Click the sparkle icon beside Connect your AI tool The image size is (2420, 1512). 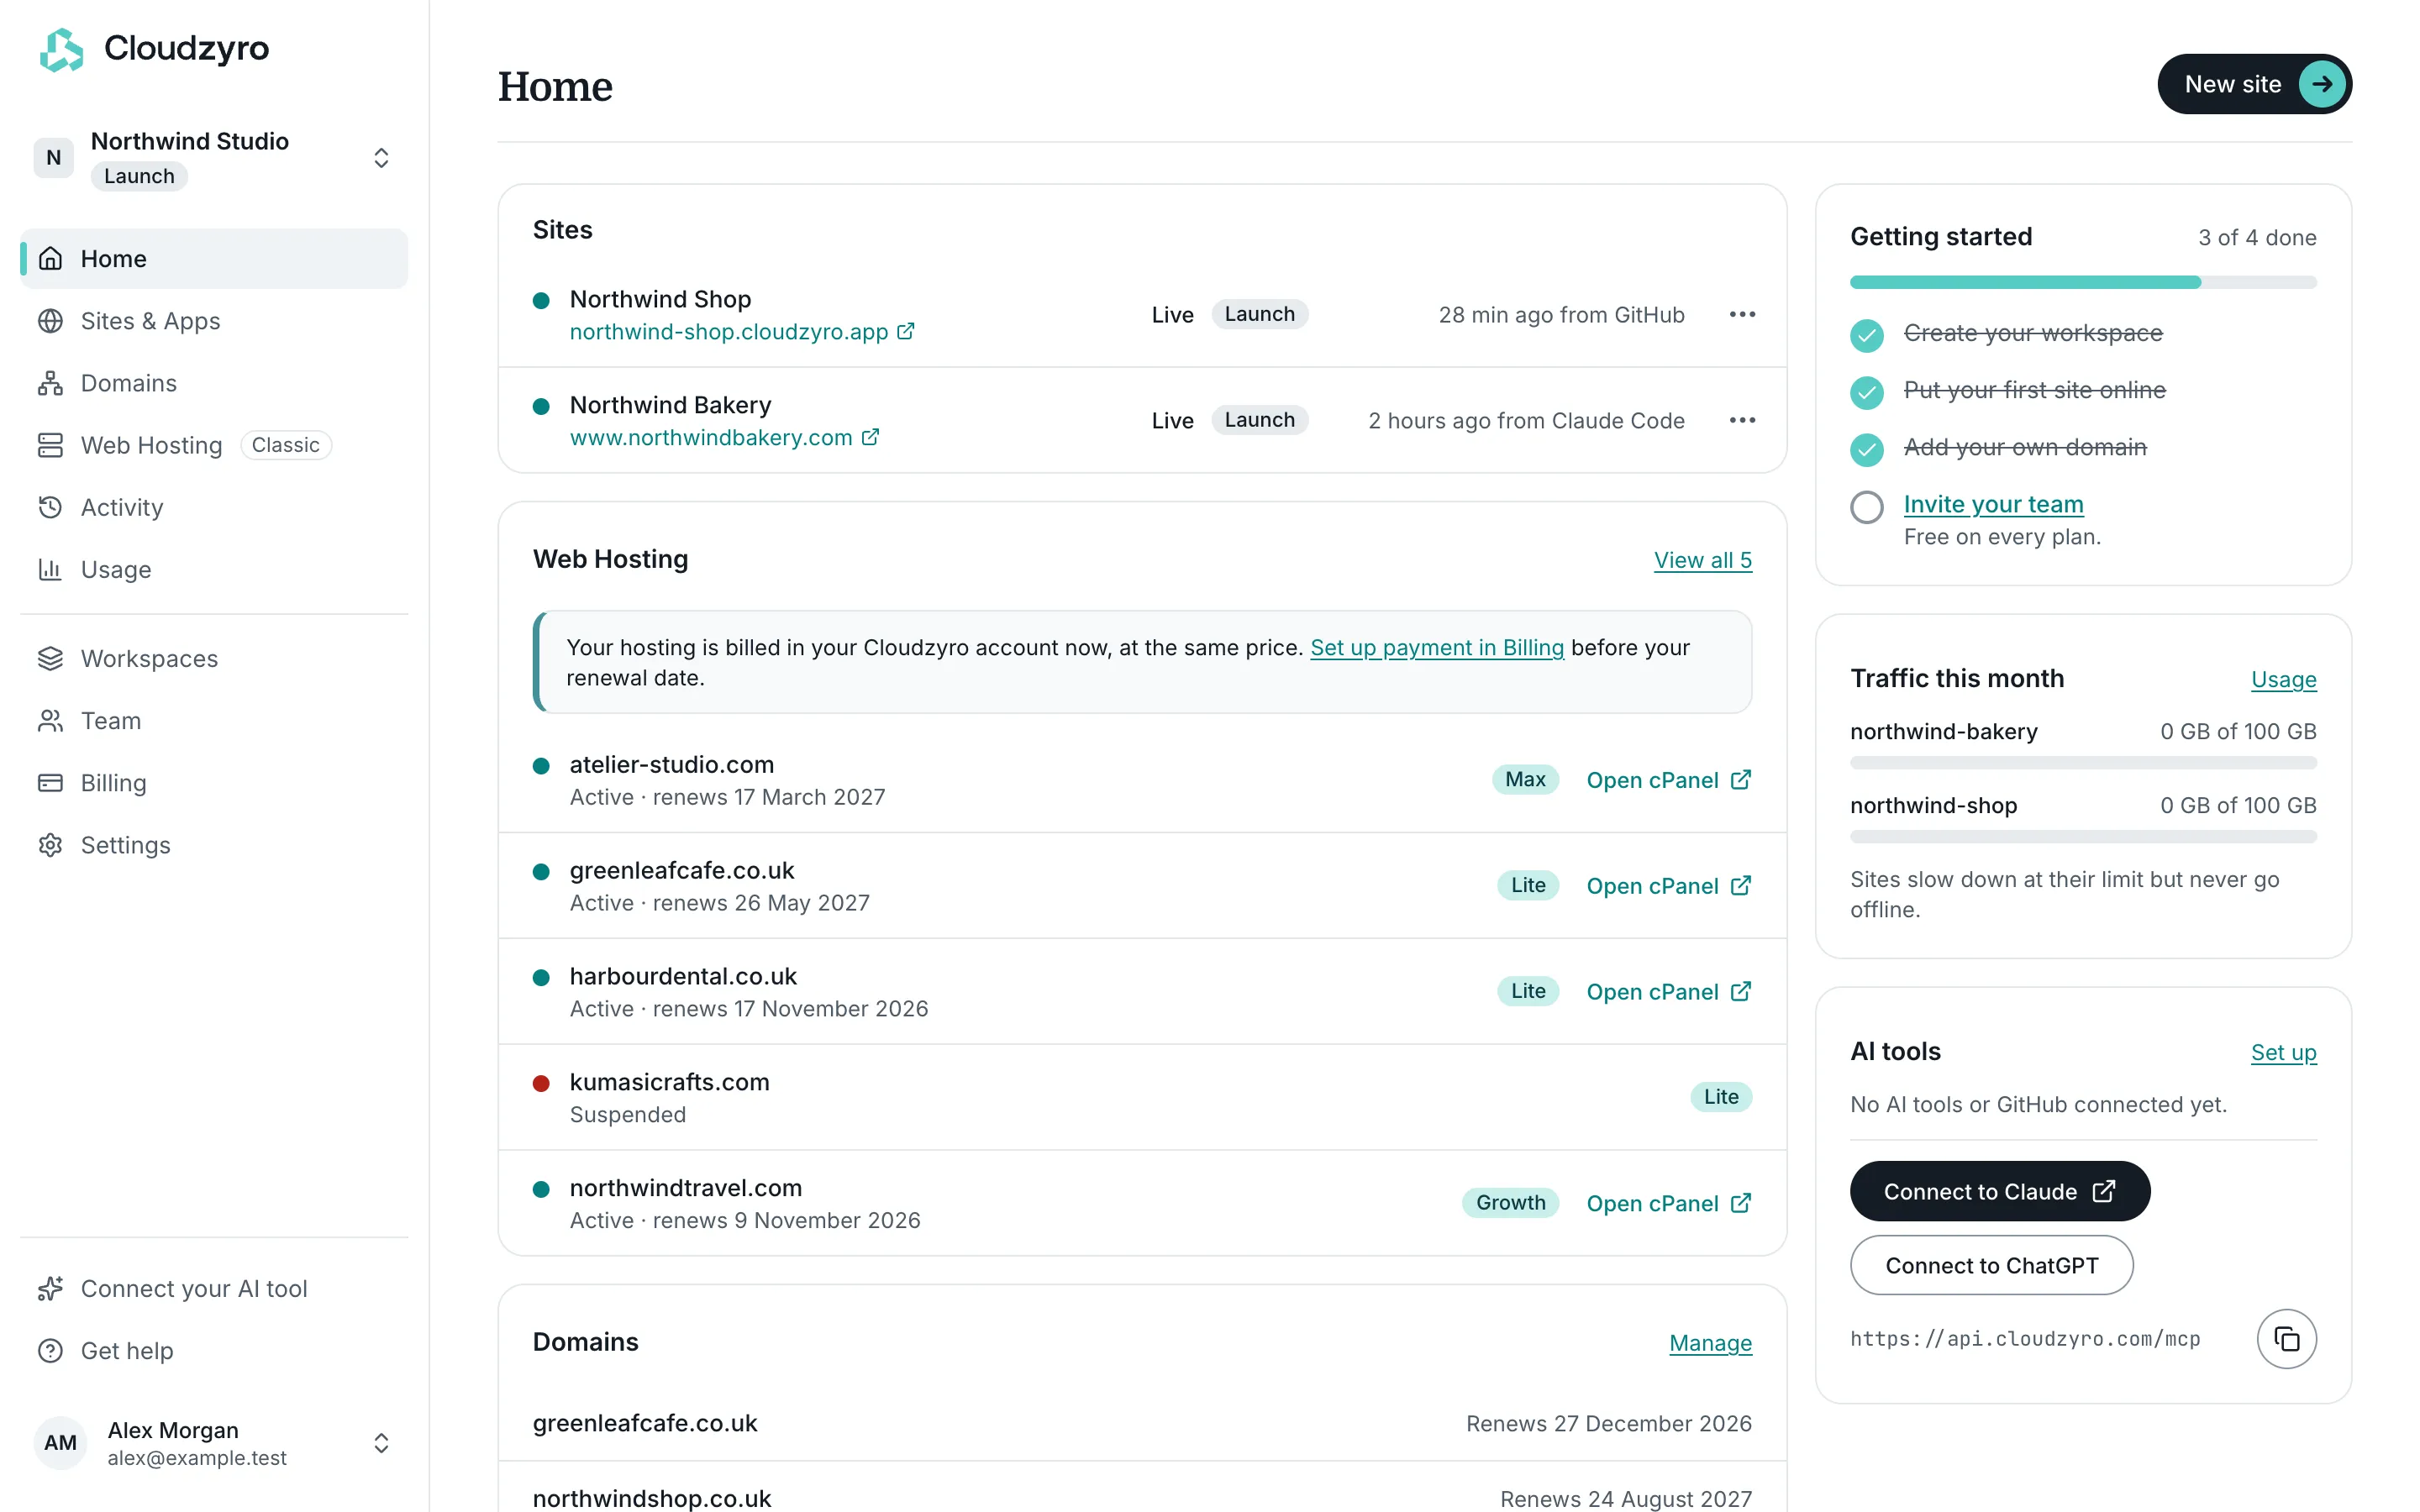(x=51, y=1288)
